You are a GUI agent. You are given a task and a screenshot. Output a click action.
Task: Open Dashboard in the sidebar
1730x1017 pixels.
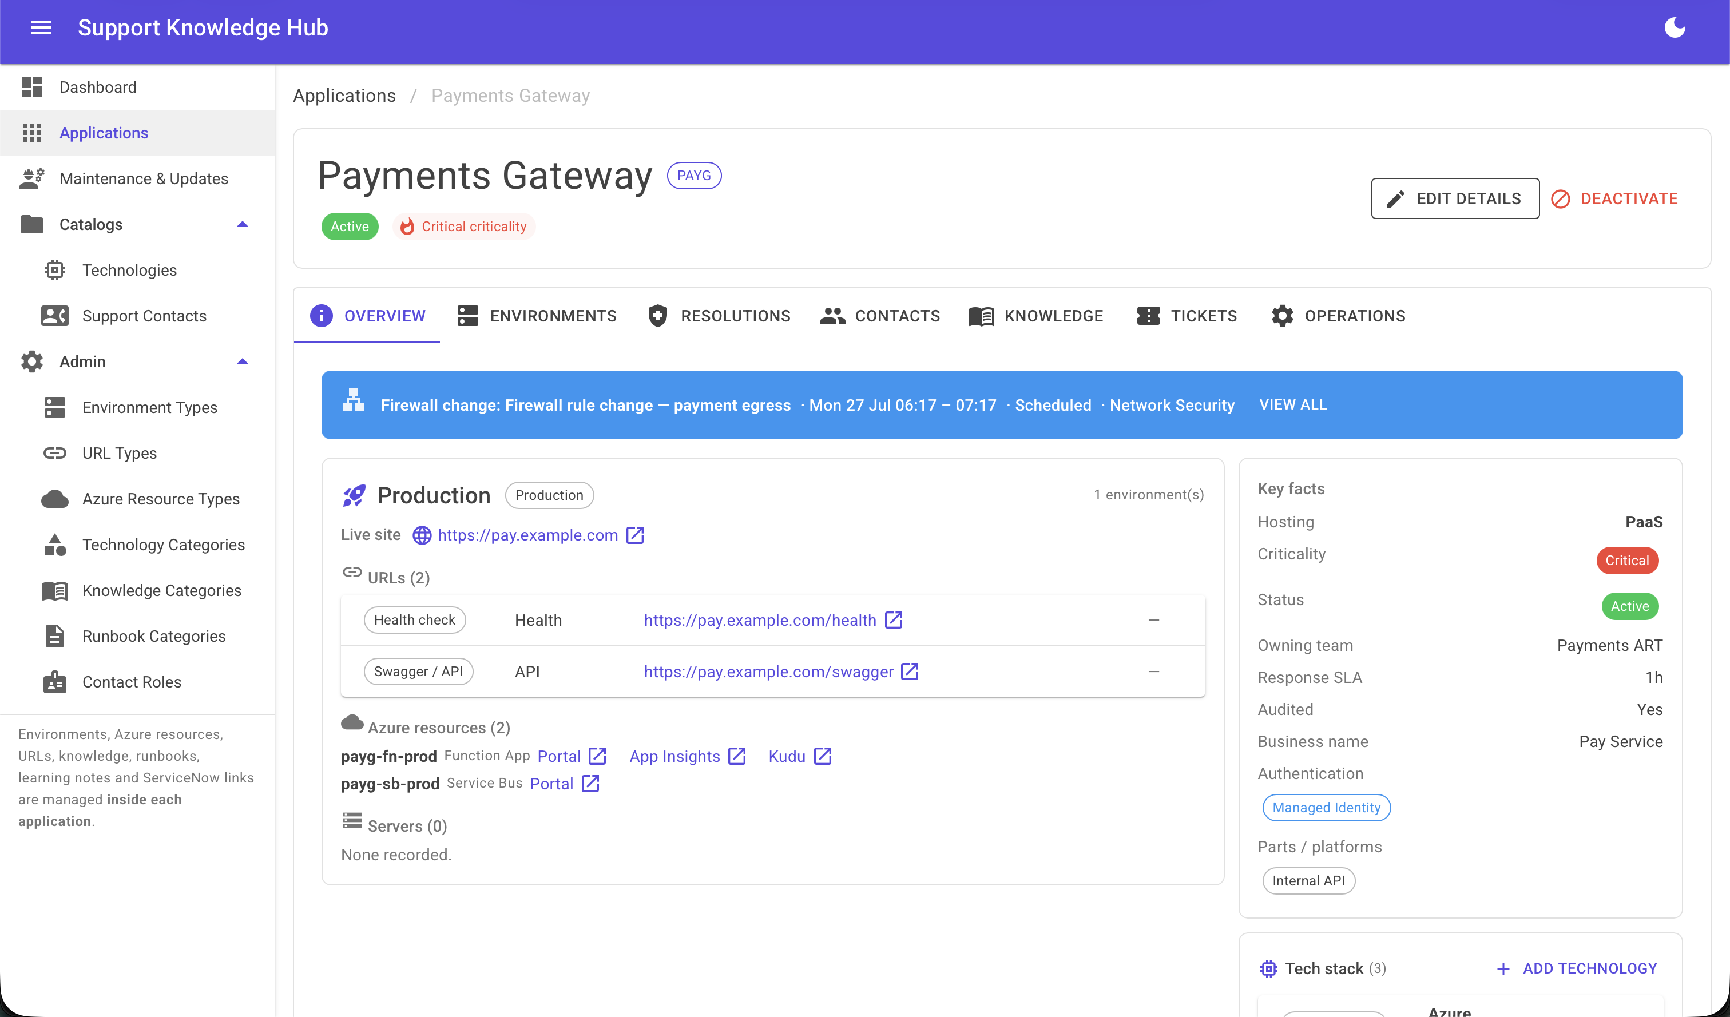137,87
